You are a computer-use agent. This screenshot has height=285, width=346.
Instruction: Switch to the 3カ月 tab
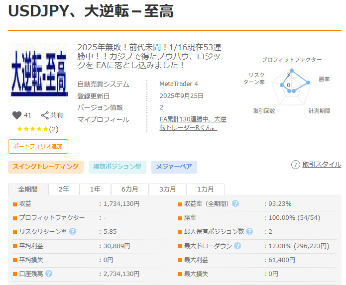click(x=168, y=190)
